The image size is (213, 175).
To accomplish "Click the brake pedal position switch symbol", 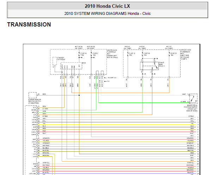I will [193, 98].
